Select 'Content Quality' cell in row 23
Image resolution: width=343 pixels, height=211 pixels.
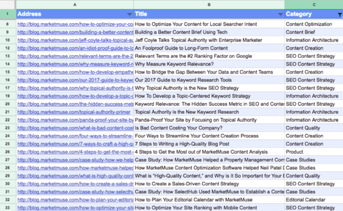click(314, 128)
